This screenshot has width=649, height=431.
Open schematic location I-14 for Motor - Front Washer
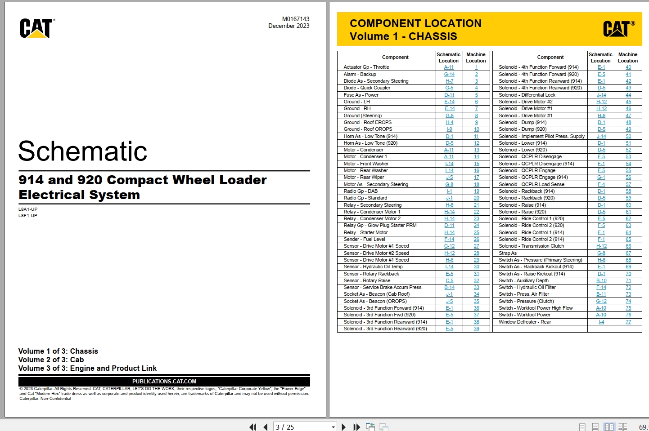pos(449,164)
